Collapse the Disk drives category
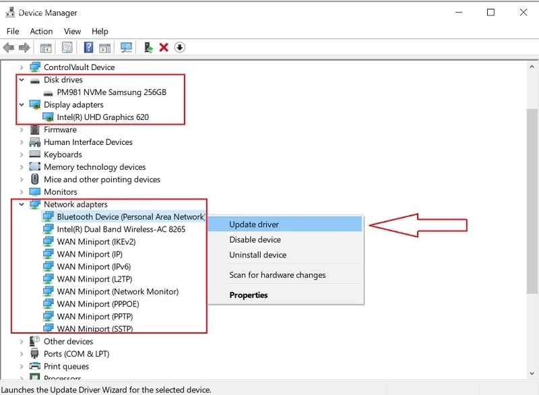Viewport: 539px width, 395px height. pyautogui.click(x=22, y=80)
